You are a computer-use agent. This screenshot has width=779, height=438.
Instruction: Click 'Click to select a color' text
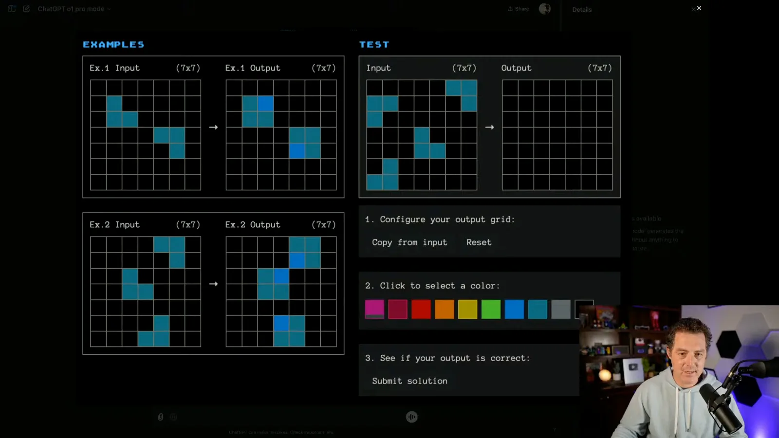click(x=440, y=286)
